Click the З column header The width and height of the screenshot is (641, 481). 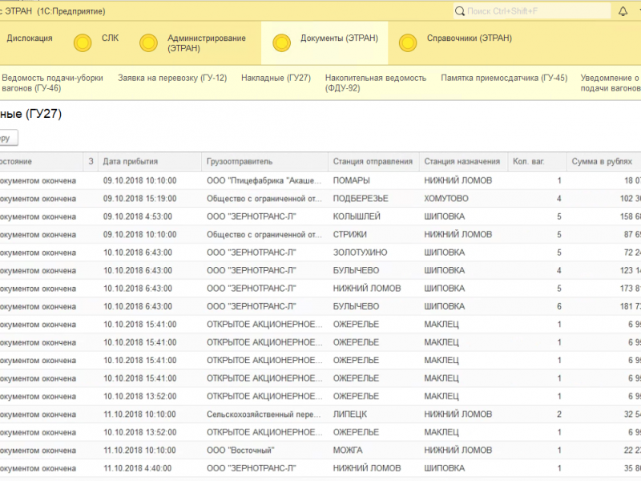click(91, 162)
